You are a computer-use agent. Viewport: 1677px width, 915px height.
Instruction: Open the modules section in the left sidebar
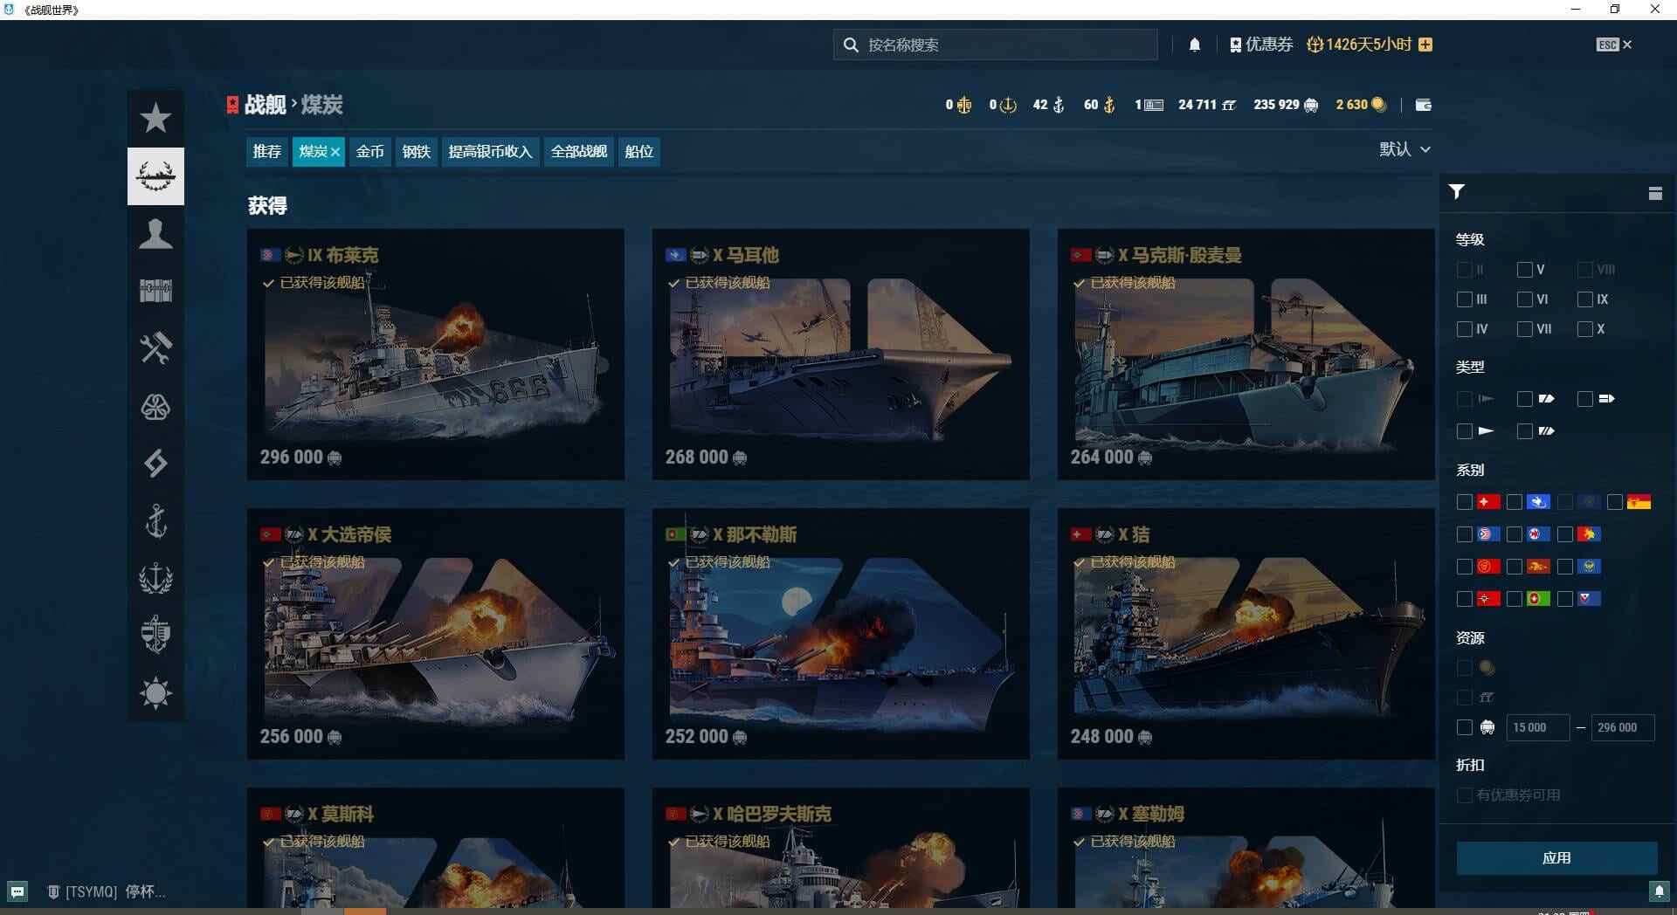tap(155, 290)
